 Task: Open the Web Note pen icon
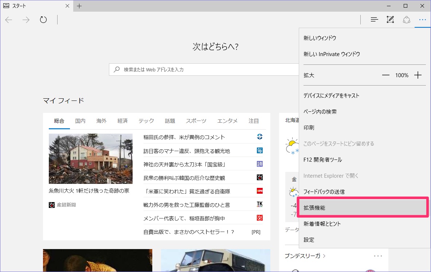[x=390, y=20]
